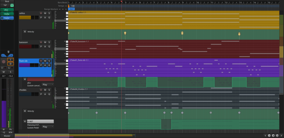Select the Fader processor in mixer strip
Screen dimensions: 284x138
[x=7, y=18]
